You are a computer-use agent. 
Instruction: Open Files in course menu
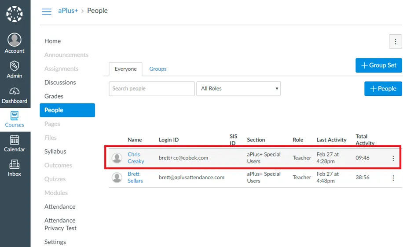pos(50,138)
